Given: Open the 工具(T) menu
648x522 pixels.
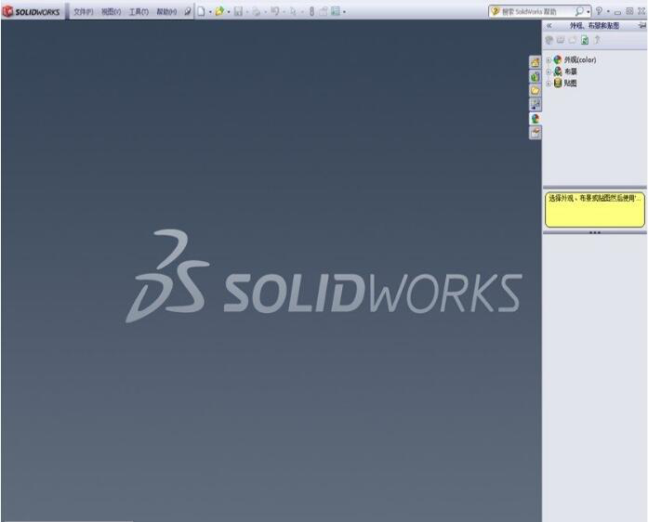Looking at the screenshot, I should [138, 12].
